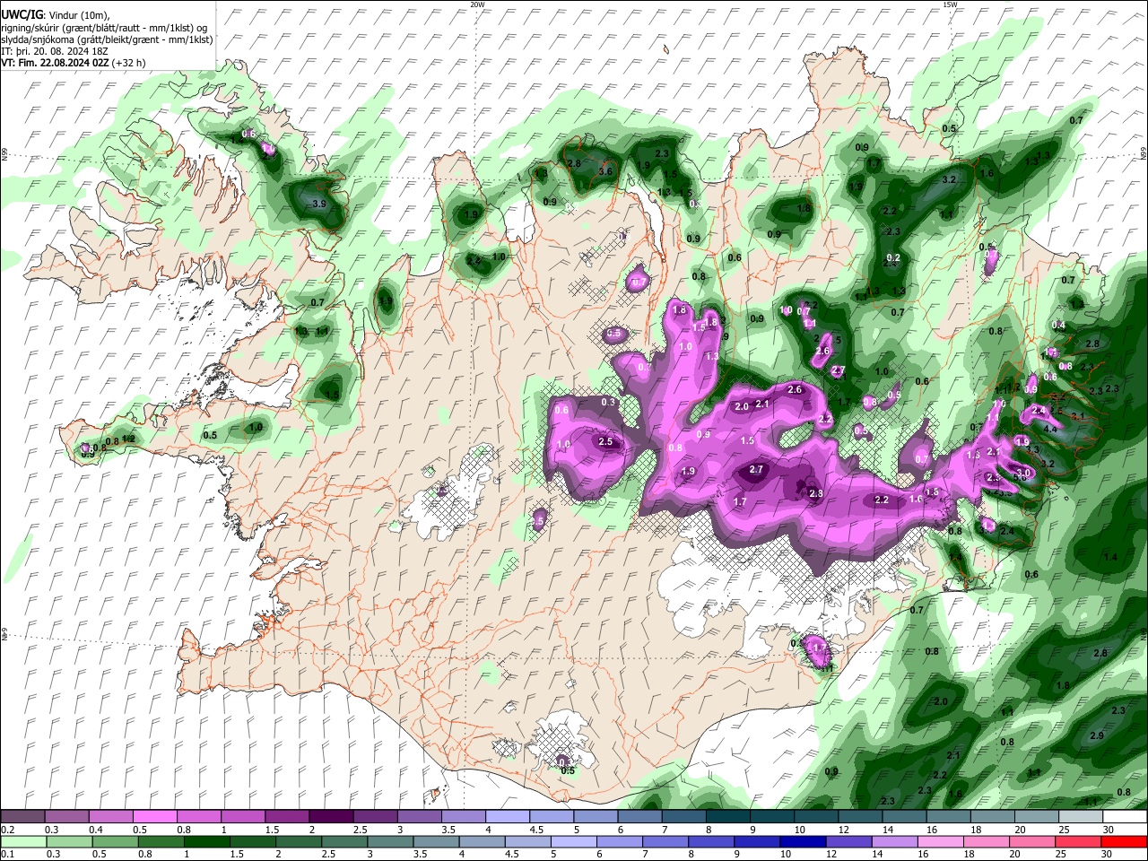
Task: Select lower scale light pink swatch at 16
Action: [940, 841]
